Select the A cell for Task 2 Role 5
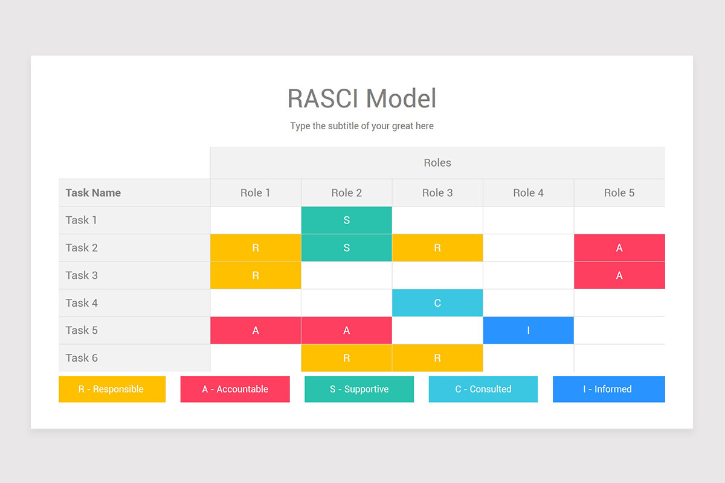Viewport: 725px width, 483px height. click(619, 248)
